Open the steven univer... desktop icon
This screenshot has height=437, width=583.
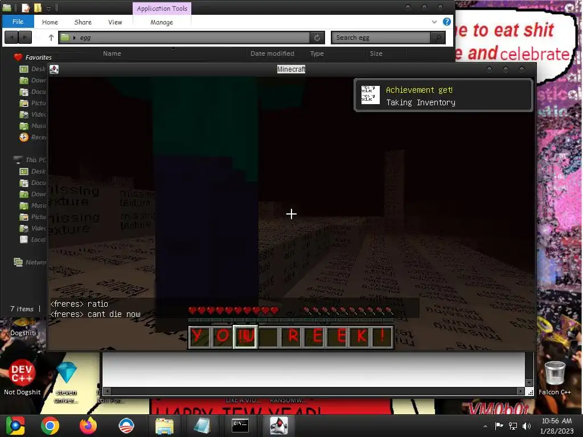click(x=66, y=382)
